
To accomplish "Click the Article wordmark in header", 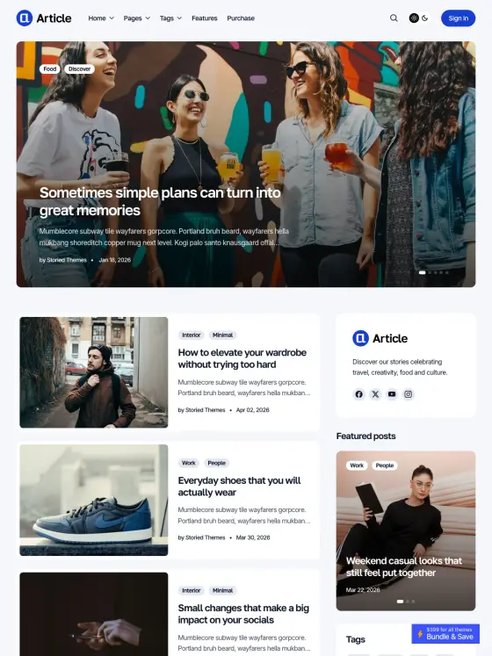I will (x=54, y=18).
